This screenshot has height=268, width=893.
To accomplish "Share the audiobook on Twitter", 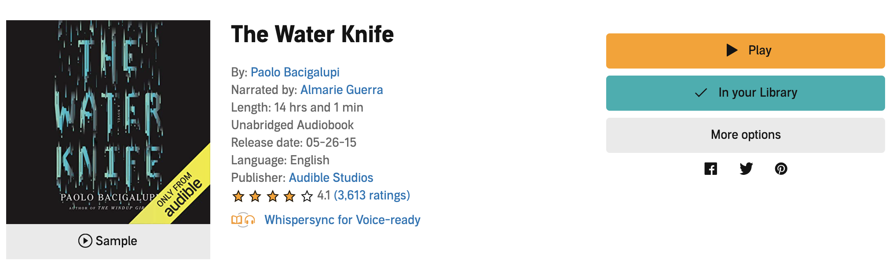I will click(746, 169).
